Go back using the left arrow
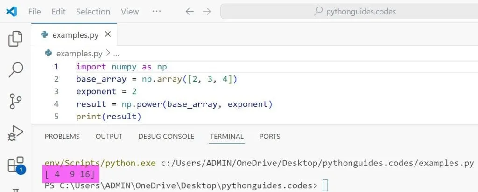This screenshot has height=192, width=478. (x=190, y=12)
